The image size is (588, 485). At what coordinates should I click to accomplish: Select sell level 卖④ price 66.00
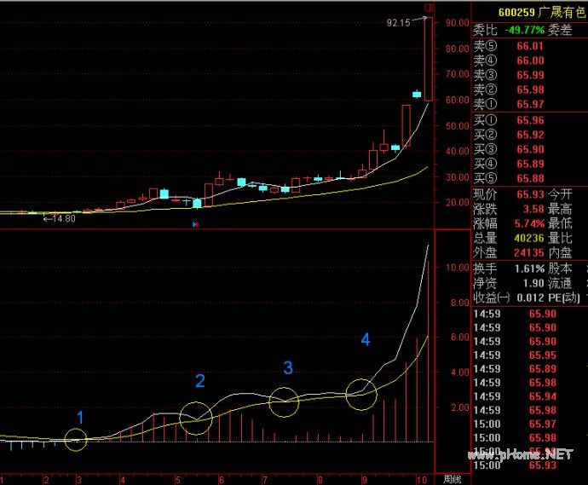tap(530, 61)
